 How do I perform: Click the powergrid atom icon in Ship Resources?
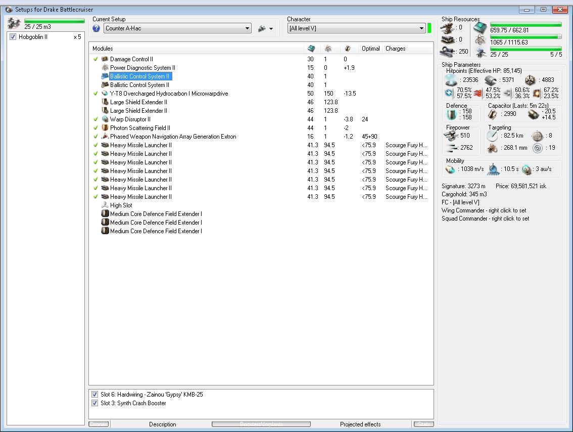[x=480, y=40]
